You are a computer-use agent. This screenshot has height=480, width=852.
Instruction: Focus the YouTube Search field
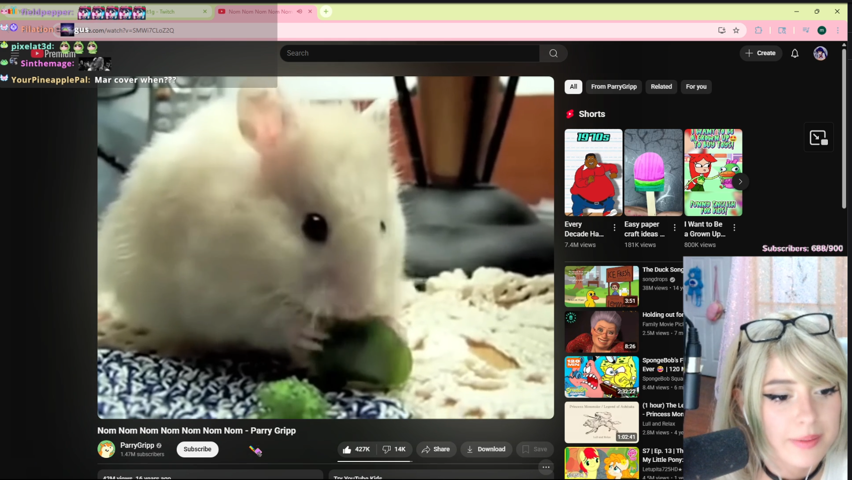pyautogui.click(x=410, y=53)
